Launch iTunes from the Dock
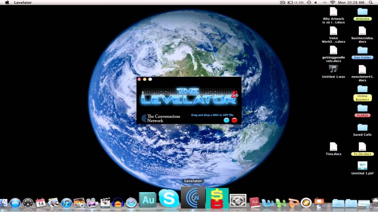Image resolution: width=378 pixels, height=212 pixels. [66, 203]
